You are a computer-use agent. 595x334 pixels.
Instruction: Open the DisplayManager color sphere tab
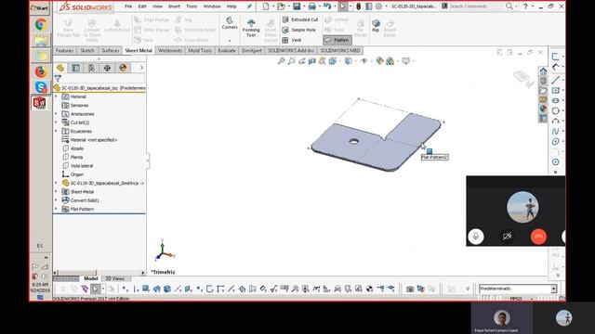pyautogui.click(x=123, y=68)
